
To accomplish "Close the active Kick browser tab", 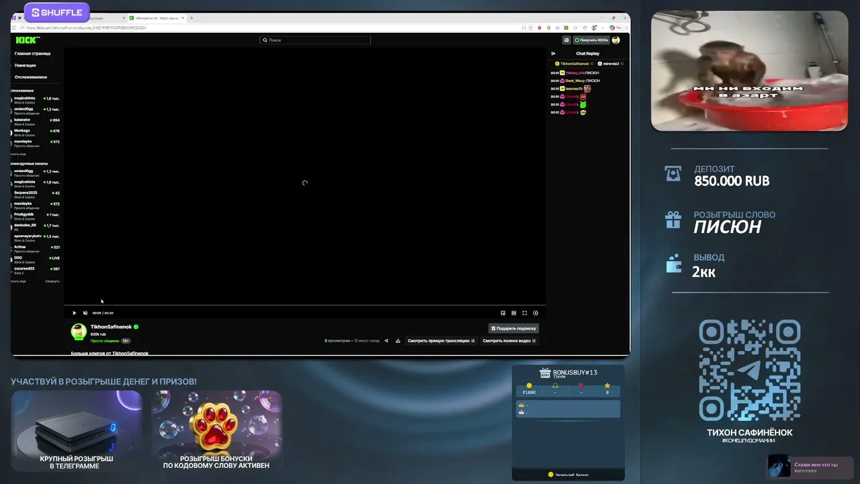I will coord(183,18).
